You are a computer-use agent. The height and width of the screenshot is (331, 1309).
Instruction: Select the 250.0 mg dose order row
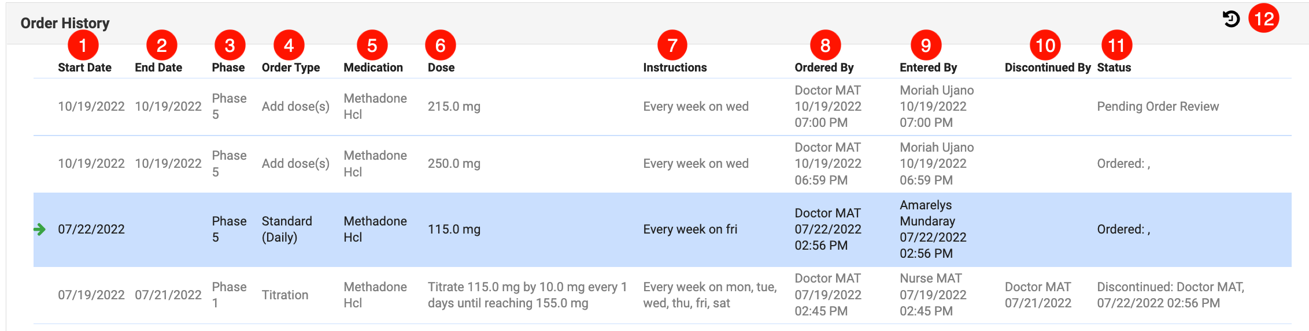coord(454,164)
